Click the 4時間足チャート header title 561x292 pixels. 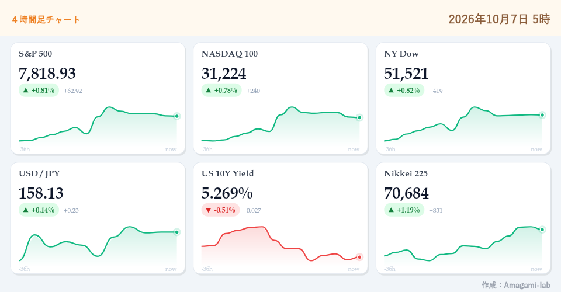46,20
